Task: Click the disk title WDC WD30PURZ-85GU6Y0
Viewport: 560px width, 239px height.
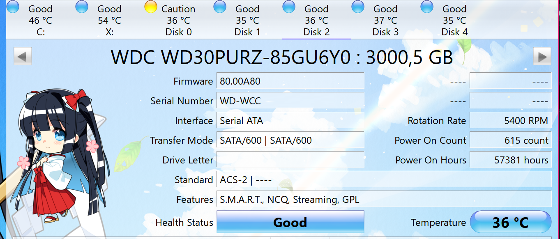Action: coord(282,57)
